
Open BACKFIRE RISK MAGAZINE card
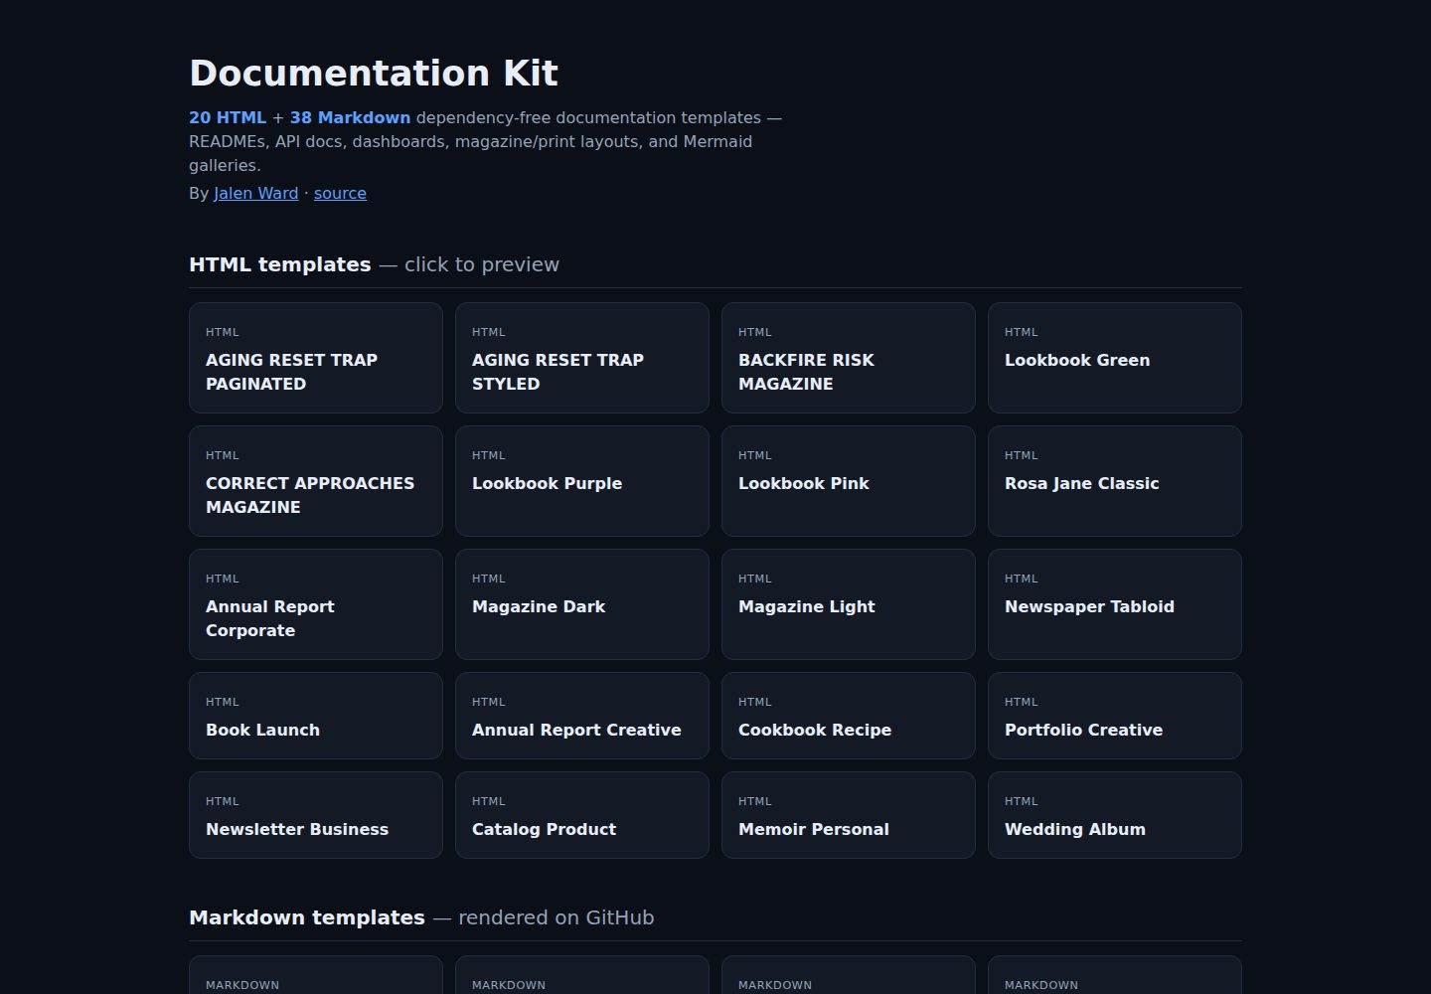point(849,358)
